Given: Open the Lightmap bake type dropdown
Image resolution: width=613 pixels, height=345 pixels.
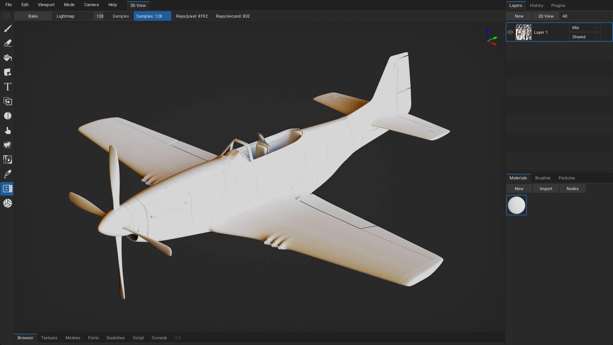Looking at the screenshot, I should point(72,16).
